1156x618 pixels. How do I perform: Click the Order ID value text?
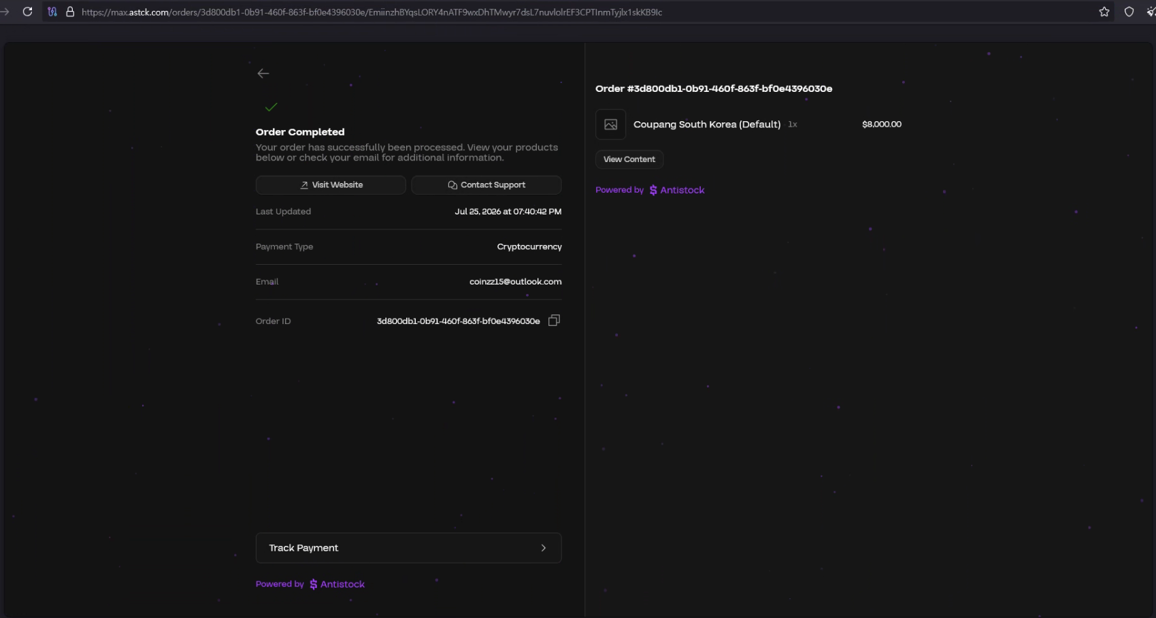click(x=459, y=321)
